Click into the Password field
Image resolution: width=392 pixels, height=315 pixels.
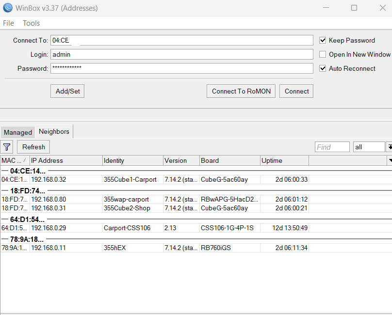pos(182,68)
